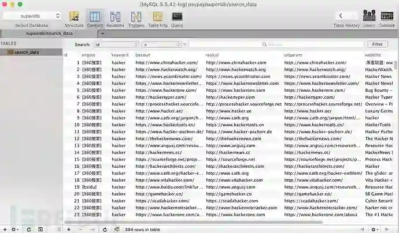399x233 pixels.
Task: Click the multiple-filter icon beside row count
Action: click(x=117, y=230)
